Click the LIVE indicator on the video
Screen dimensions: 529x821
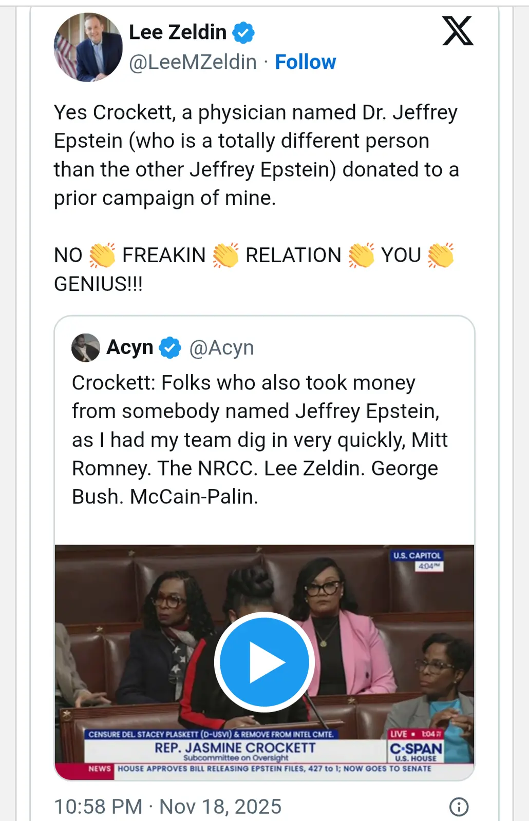tap(400, 734)
